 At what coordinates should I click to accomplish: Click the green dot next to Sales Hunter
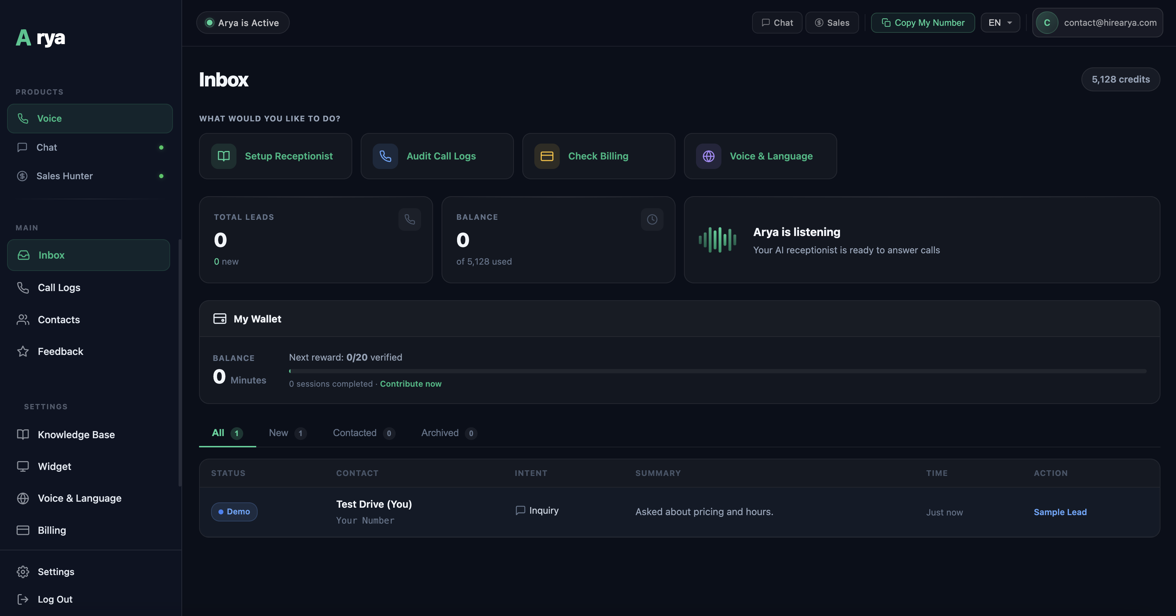pyautogui.click(x=161, y=176)
